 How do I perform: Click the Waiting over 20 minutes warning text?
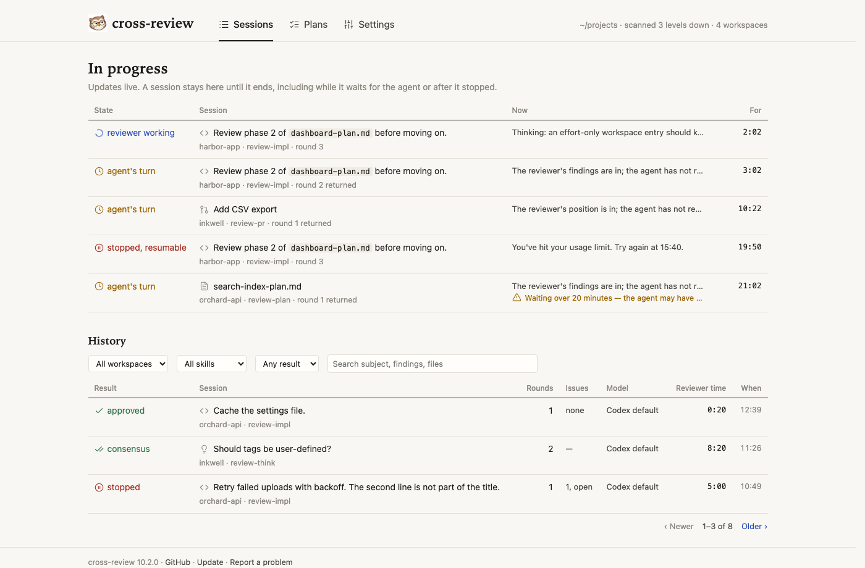coord(614,298)
